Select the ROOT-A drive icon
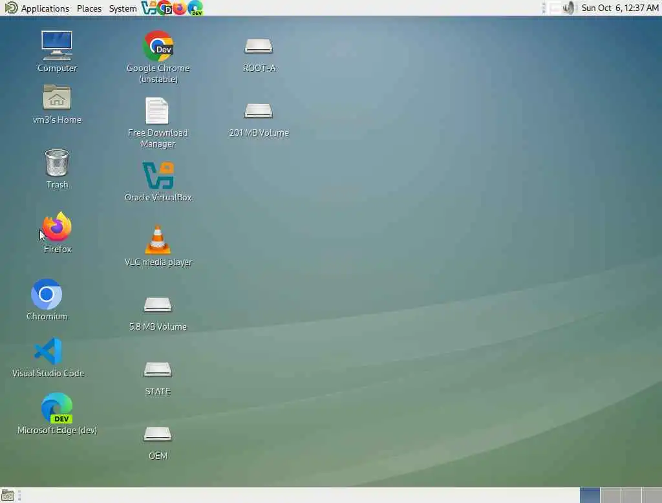Image resolution: width=662 pixels, height=503 pixels. (x=259, y=56)
